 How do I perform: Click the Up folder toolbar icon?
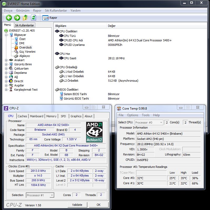coord(25,18)
